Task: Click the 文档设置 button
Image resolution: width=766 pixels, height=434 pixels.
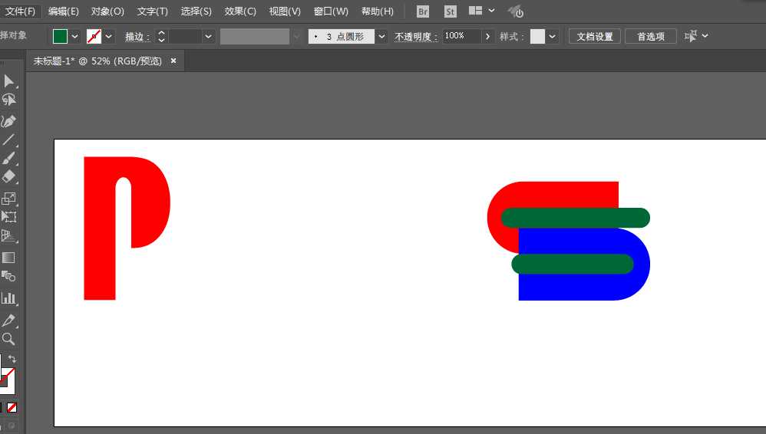Action: pos(595,36)
